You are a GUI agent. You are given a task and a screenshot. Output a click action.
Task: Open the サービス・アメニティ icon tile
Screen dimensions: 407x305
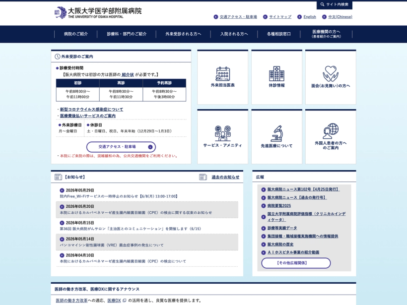(x=223, y=137)
